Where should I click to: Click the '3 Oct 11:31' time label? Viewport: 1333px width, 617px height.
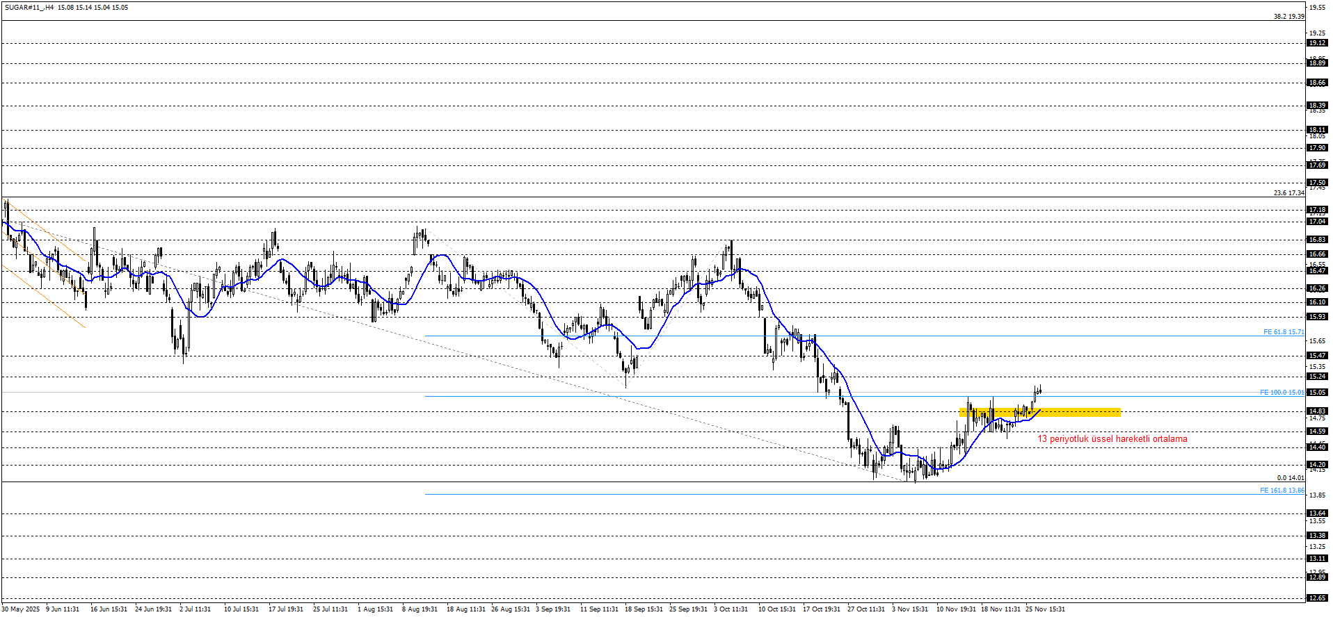tap(731, 609)
